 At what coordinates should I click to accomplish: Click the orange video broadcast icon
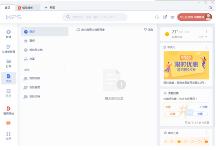pyautogui.click(x=9, y=123)
